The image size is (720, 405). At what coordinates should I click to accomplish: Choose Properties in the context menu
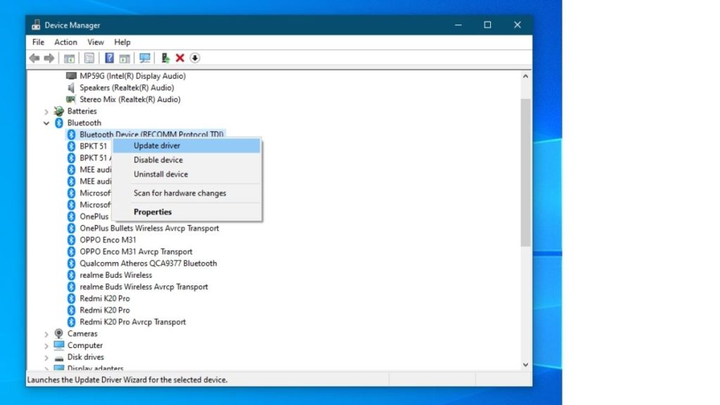(153, 212)
